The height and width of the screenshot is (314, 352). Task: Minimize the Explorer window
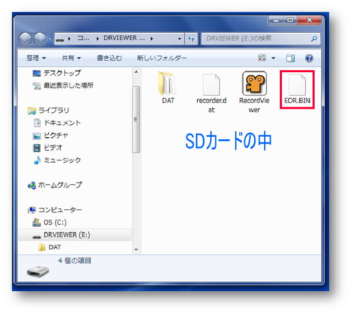276,20
